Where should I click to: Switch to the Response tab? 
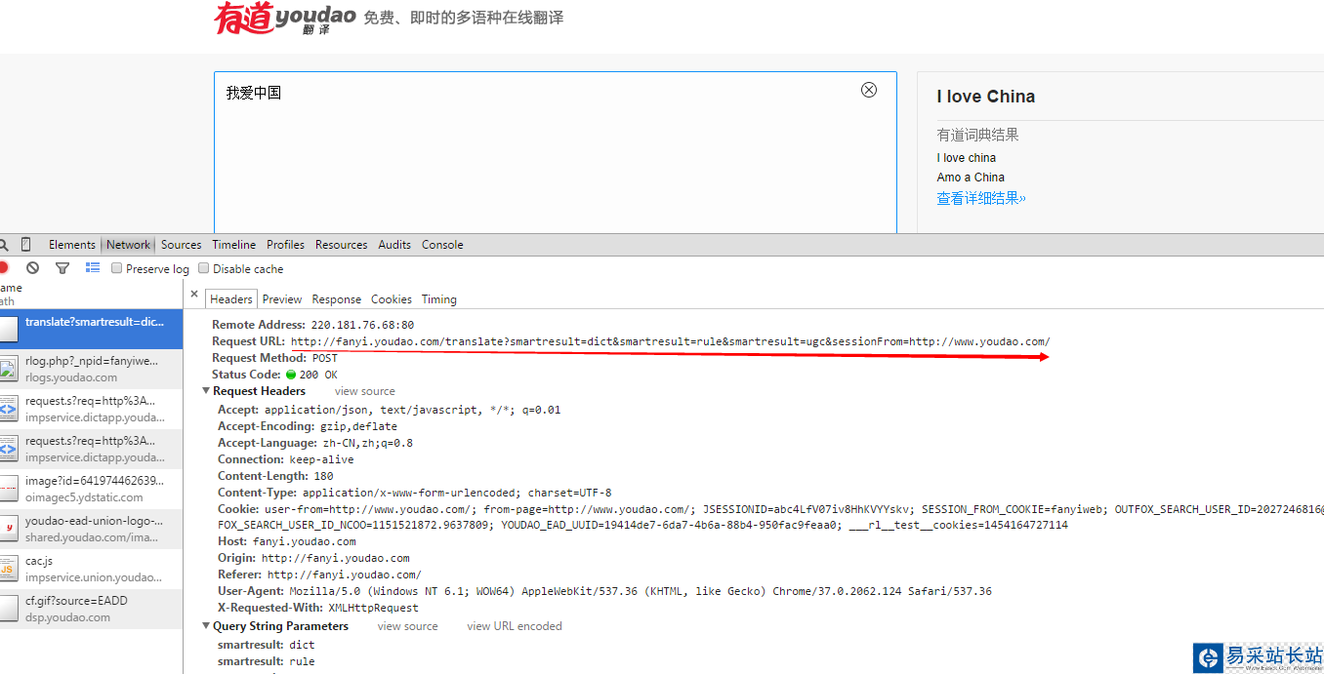pos(337,299)
